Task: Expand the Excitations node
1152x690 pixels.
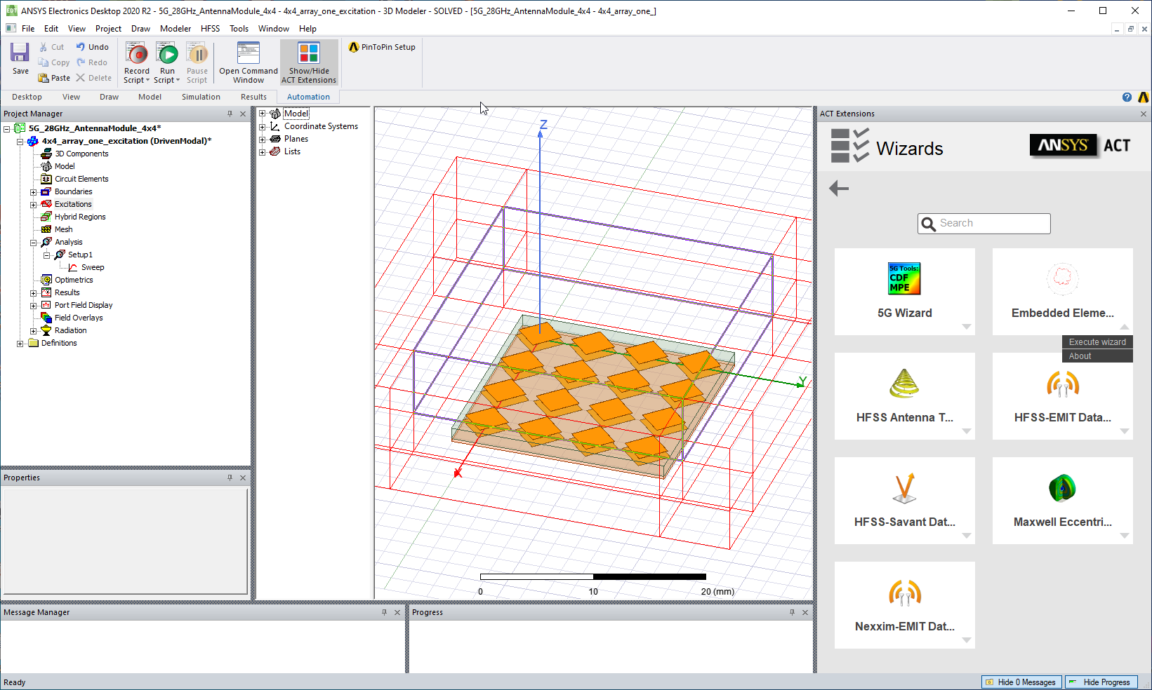Action: point(33,204)
